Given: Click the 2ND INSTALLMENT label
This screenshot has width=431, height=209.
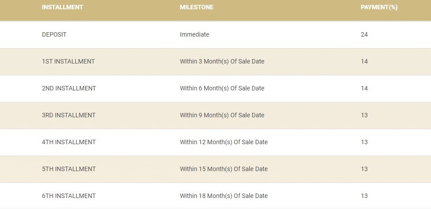Looking at the screenshot, I should 69,88.
